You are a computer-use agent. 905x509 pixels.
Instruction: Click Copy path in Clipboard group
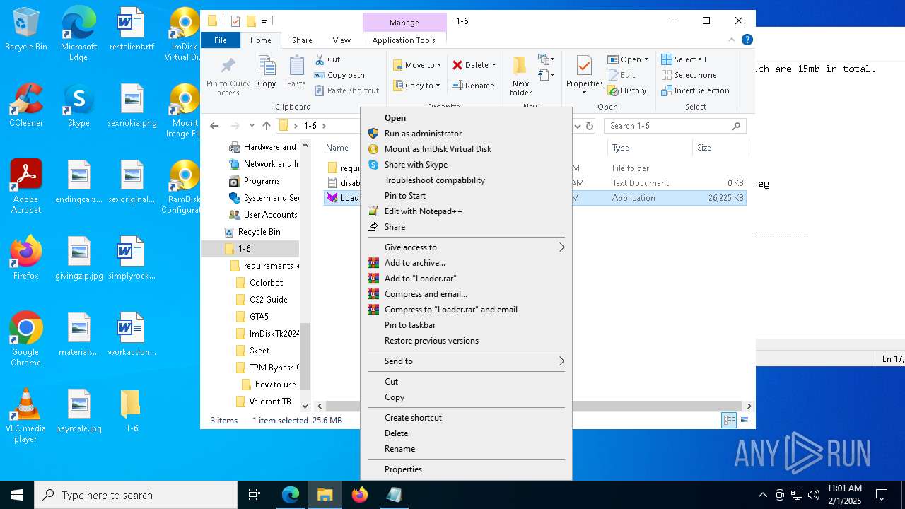tap(339, 75)
